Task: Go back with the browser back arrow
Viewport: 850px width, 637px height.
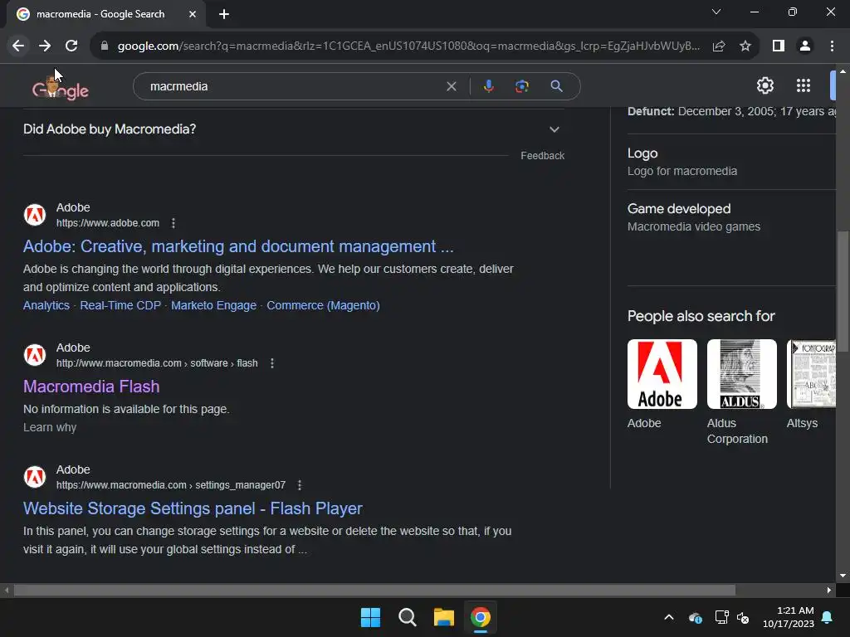Action: pyautogui.click(x=18, y=46)
